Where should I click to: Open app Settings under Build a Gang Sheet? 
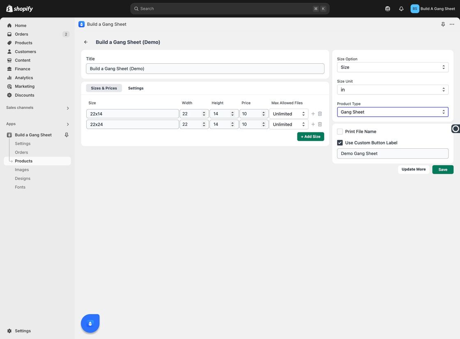(x=23, y=143)
